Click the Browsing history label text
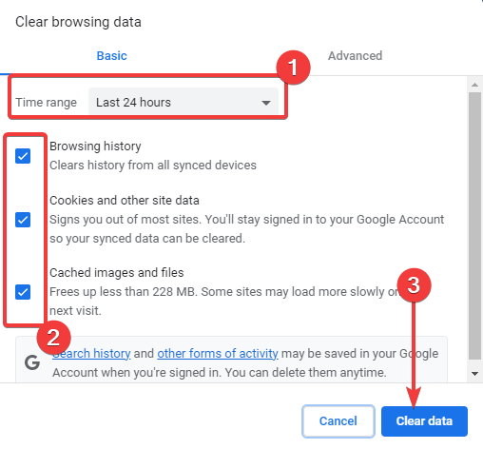 pyautogui.click(x=95, y=146)
